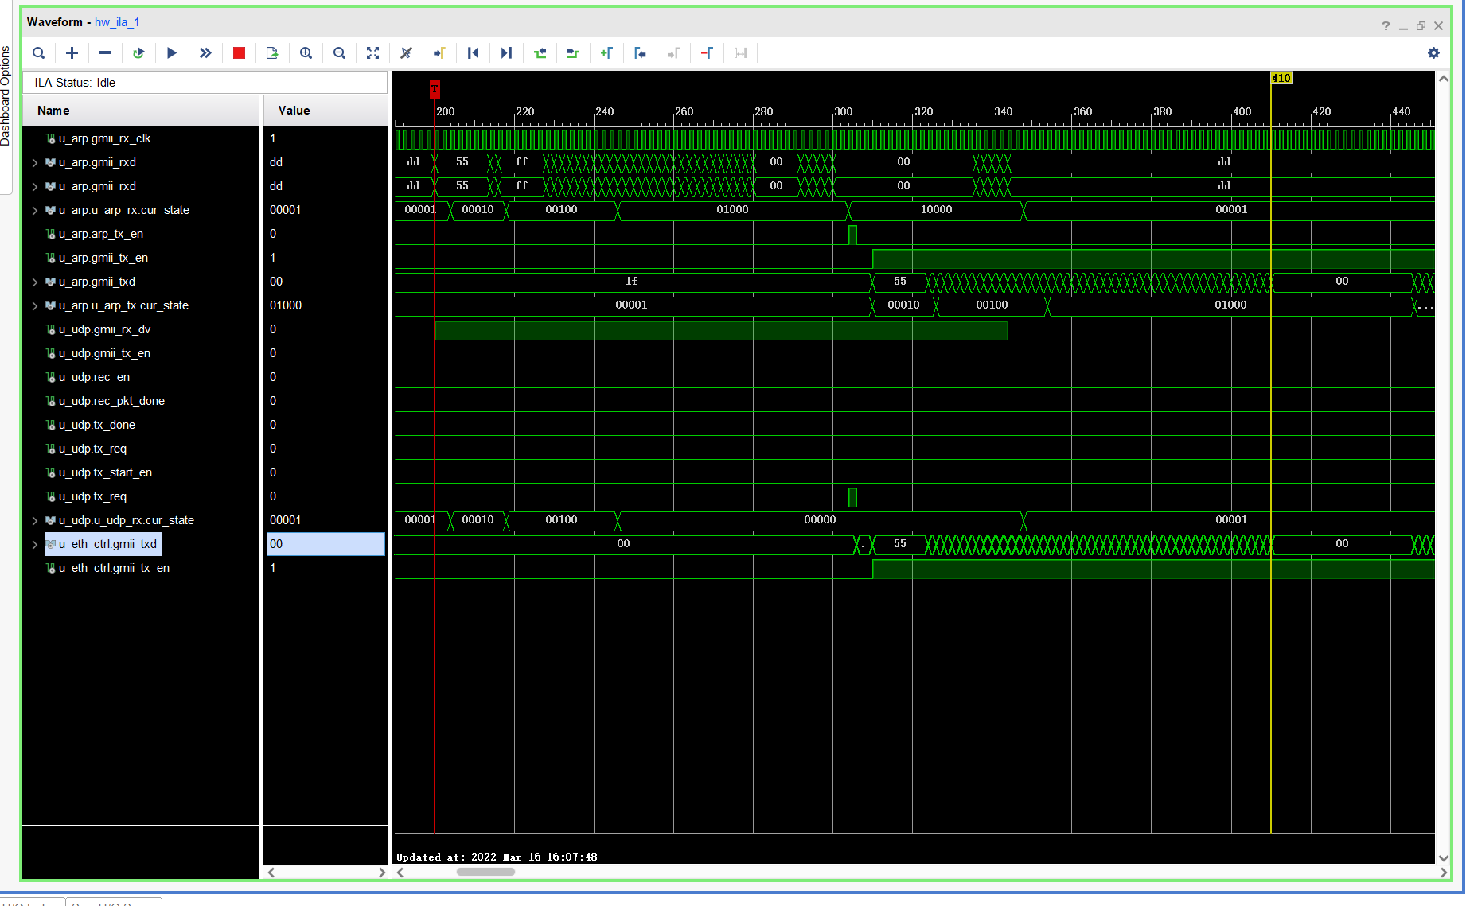The height and width of the screenshot is (906, 1466).
Task: Go to the first time point
Action: pyautogui.click(x=473, y=53)
